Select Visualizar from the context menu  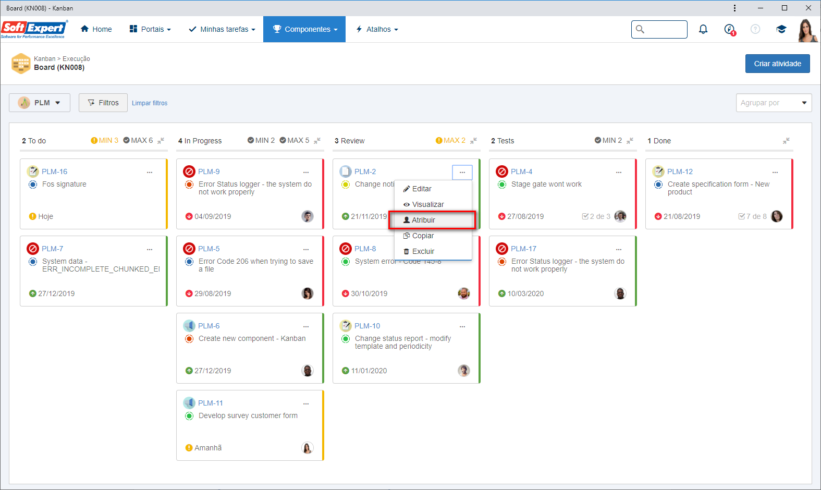point(433,204)
